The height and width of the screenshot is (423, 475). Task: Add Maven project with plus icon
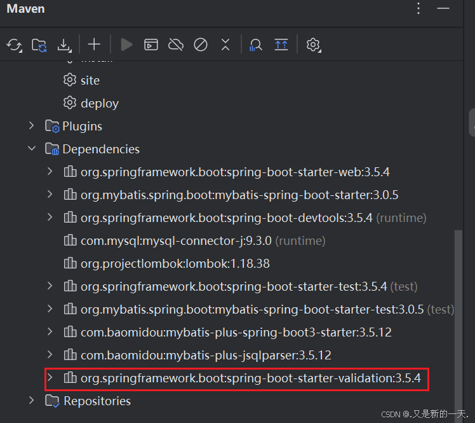tap(94, 45)
